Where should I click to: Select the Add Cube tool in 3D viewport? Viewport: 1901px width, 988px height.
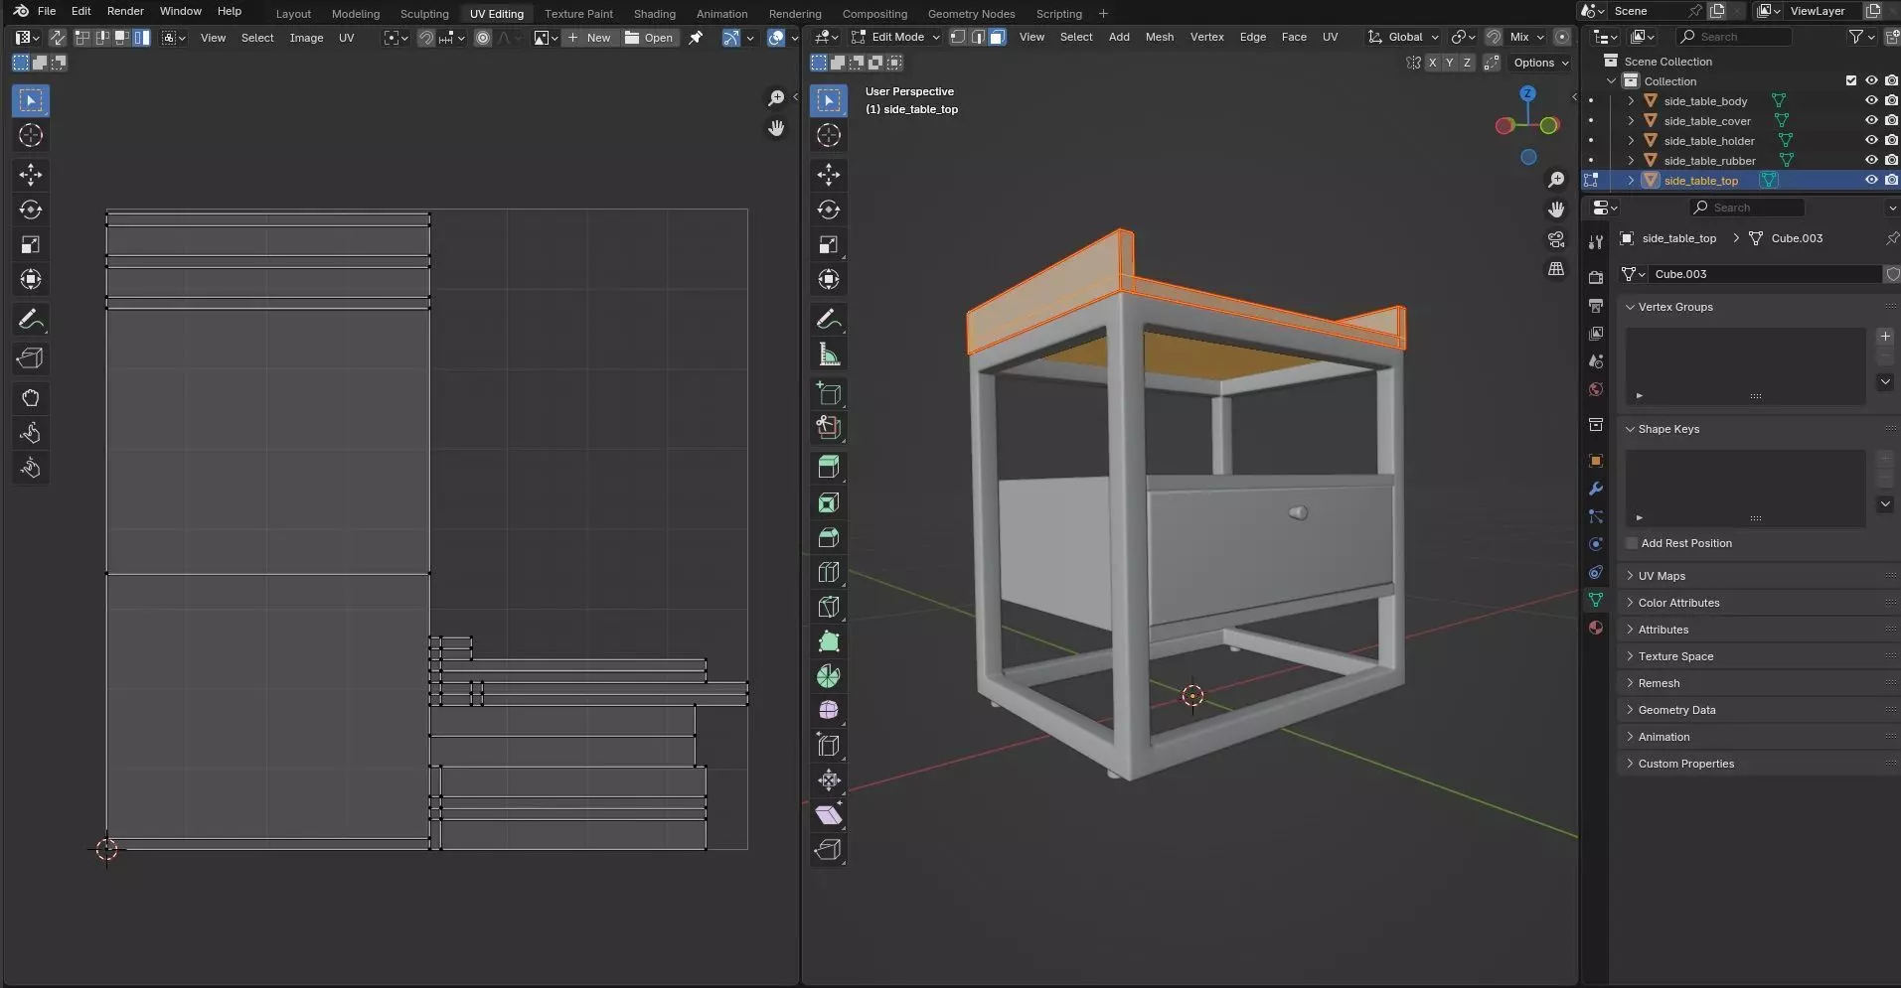click(x=829, y=393)
